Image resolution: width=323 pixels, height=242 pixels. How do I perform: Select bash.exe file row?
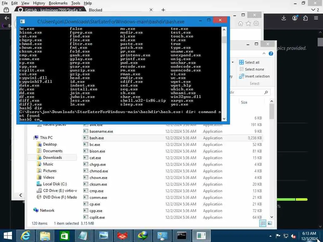173,138
